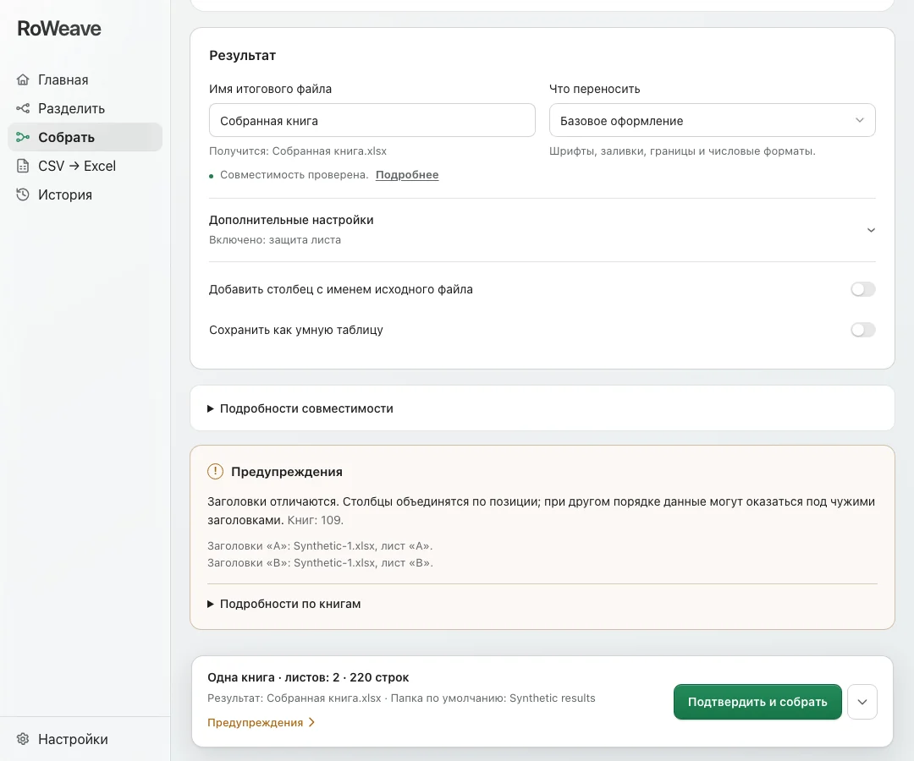This screenshot has width=914, height=761.
Task: Click text Включено: защита листа
Action: click(x=274, y=240)
